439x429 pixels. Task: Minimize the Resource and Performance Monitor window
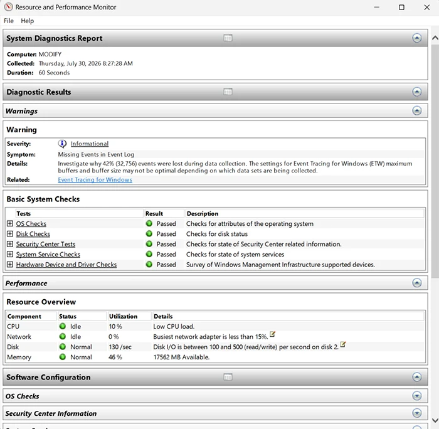(377, 8)
